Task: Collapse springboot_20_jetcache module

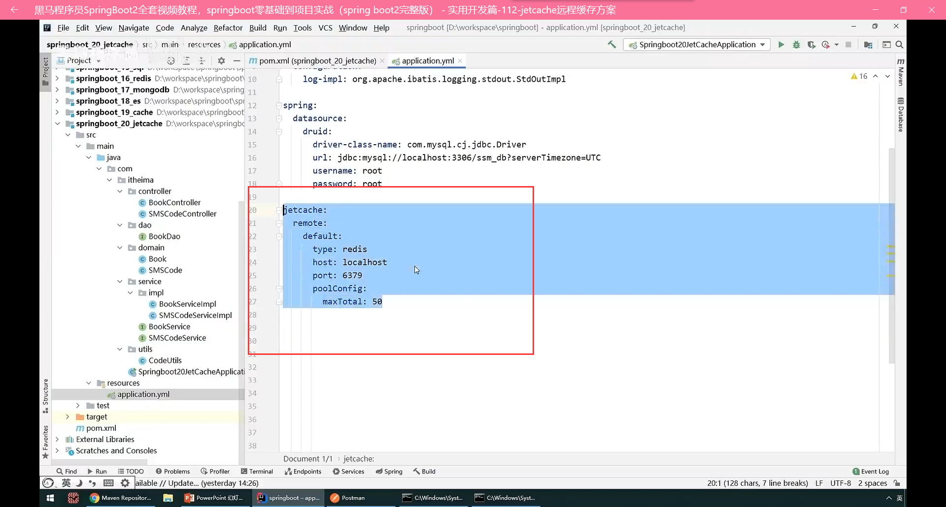Action: click(x=57, y=124)
